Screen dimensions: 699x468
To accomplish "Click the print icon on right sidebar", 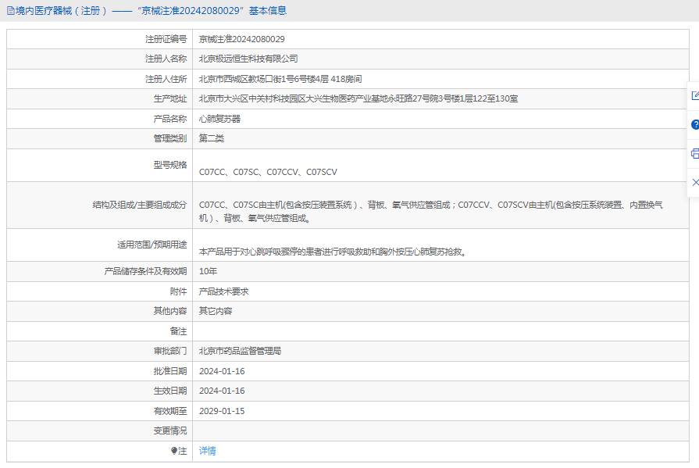I will point(694,154).
